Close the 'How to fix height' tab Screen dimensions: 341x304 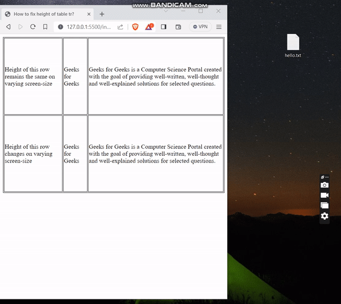point(89,14)
